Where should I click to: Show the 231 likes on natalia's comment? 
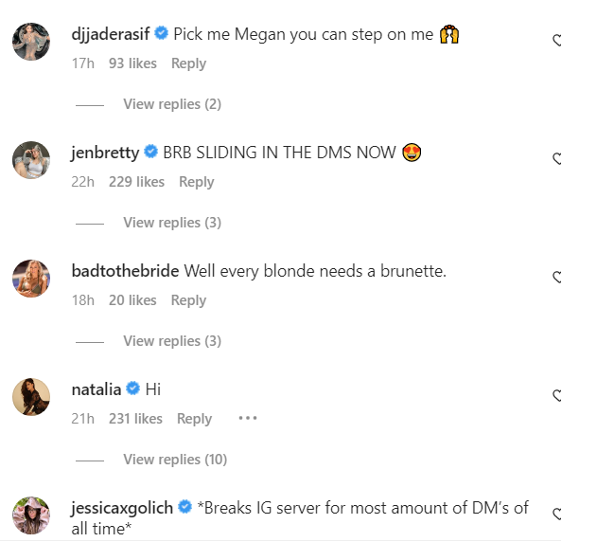tap(135, 419)
